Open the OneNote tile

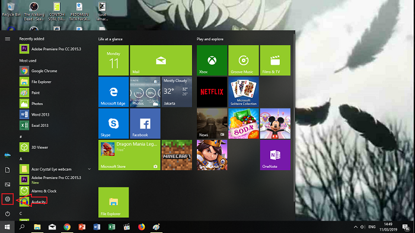[x=275, y=155]
